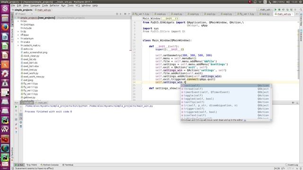
Task: Open the Python Console tool window
Action: pos(49,165)
